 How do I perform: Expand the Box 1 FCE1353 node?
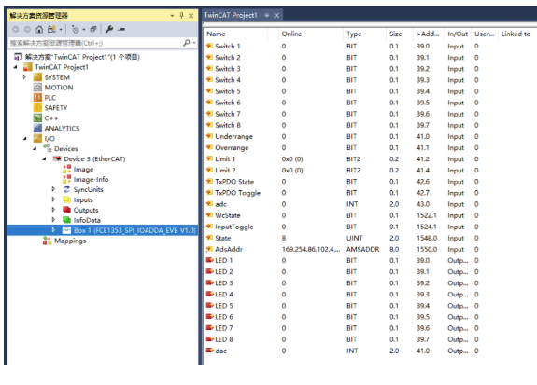point(53,230)
